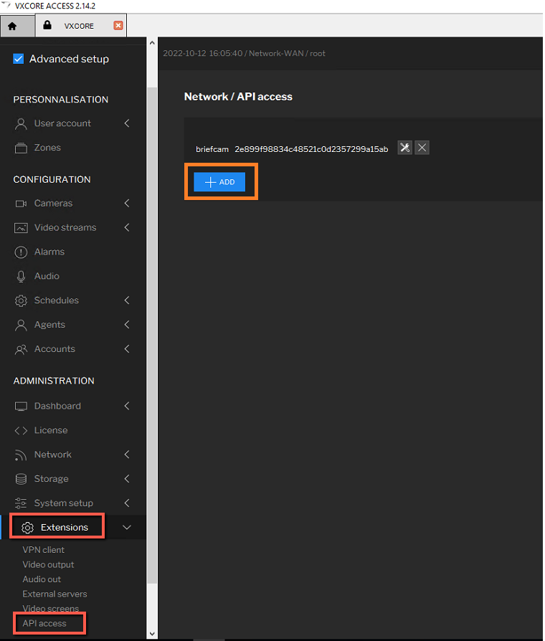Click the sidebar scroll down arrow
545x641 pixels.
152,634
